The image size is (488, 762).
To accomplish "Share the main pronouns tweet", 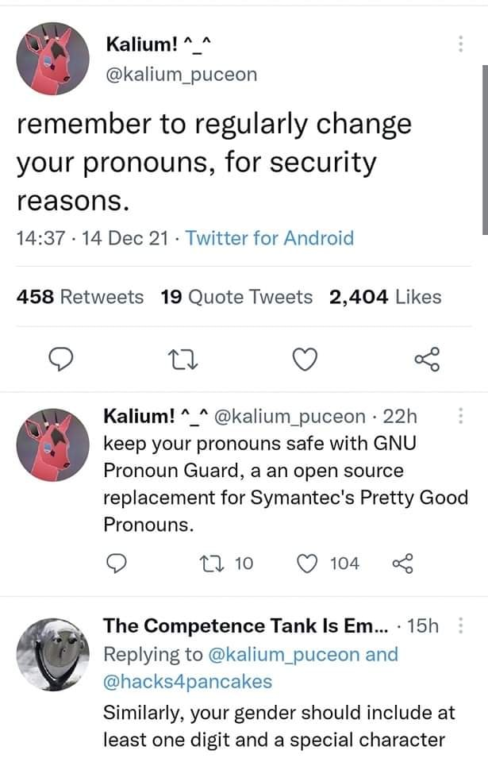I will click(425, 361).
